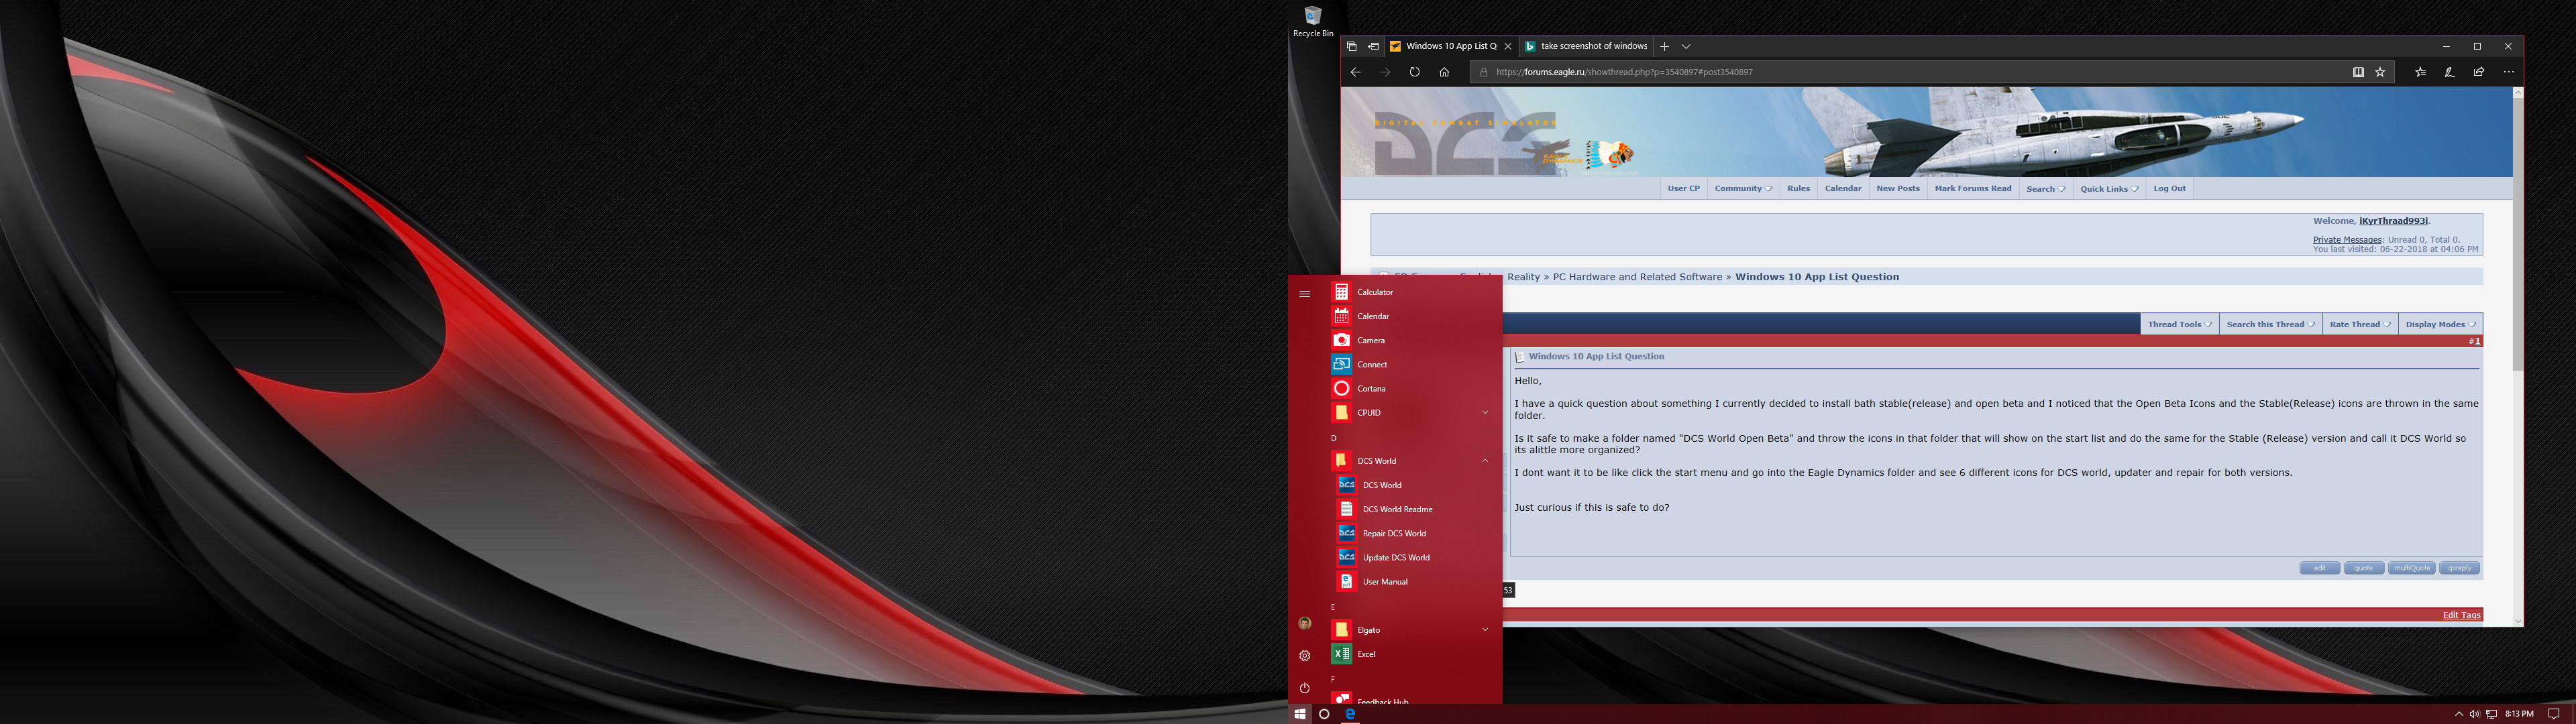Click Log Out in forum navbar
Viewport: 2576px width, 724px height.
click(x=2169, y=188)
